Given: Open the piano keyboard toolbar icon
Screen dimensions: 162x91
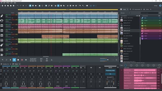Looking at the screenshot, I should point(55,6).
